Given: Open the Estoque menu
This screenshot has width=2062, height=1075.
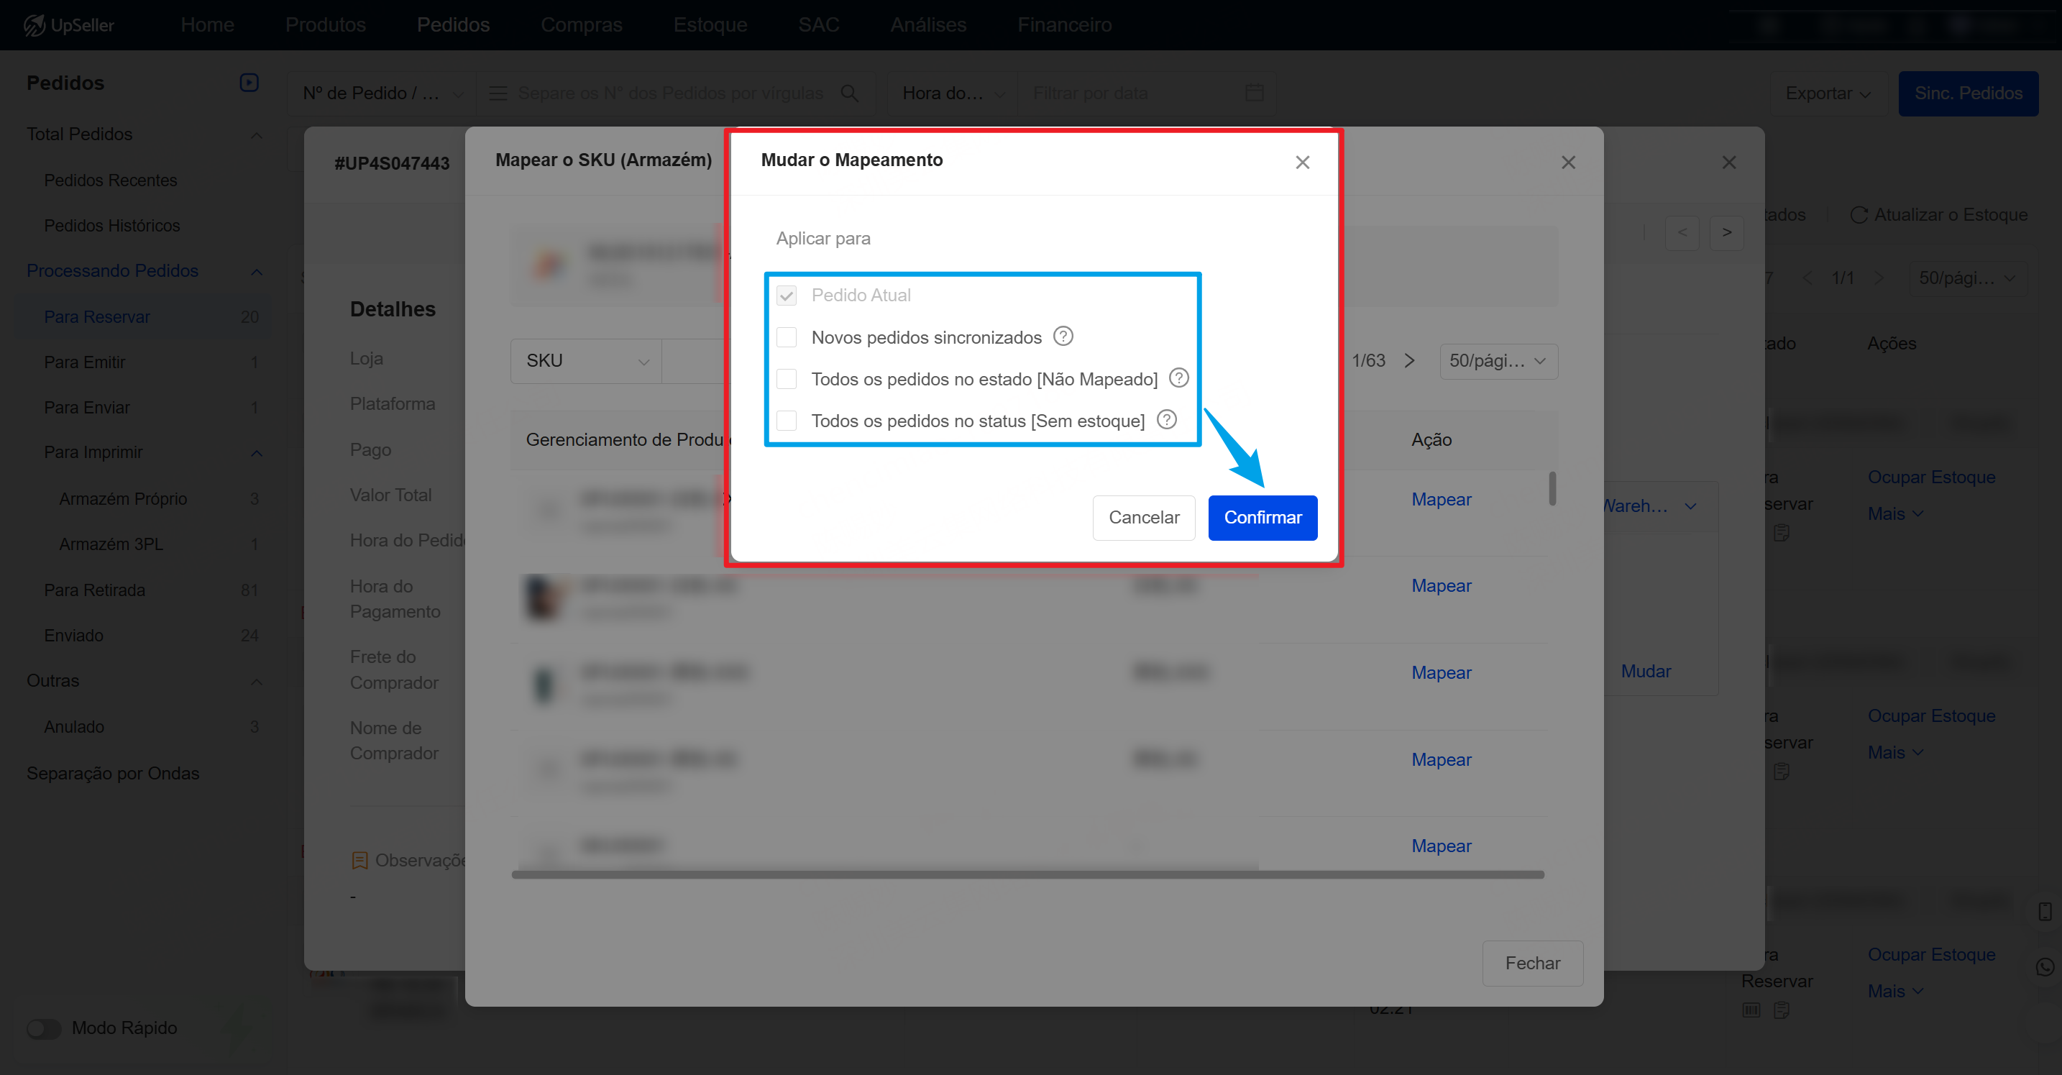Looking at the screenshot, I should (710, 25).
